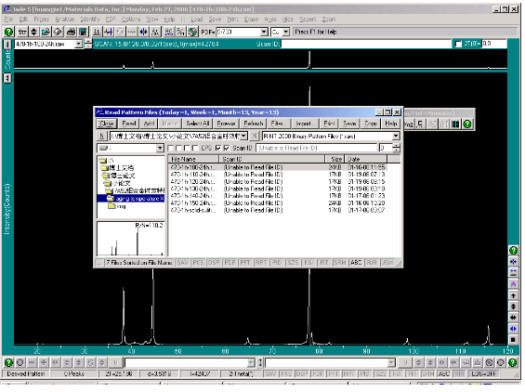The height and width of the screenshot is (392, 525).
Task: Open the right bottom toolbar combo box dropdown
Action: (391, 362)
